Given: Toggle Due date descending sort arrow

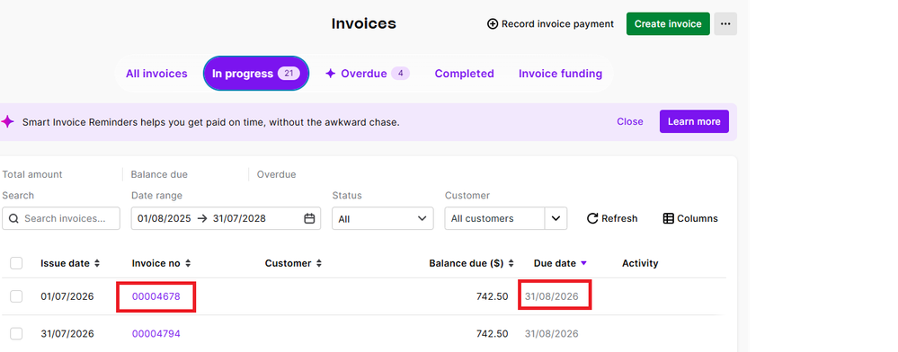Looking at the screenshot, I should pos(583,263).
